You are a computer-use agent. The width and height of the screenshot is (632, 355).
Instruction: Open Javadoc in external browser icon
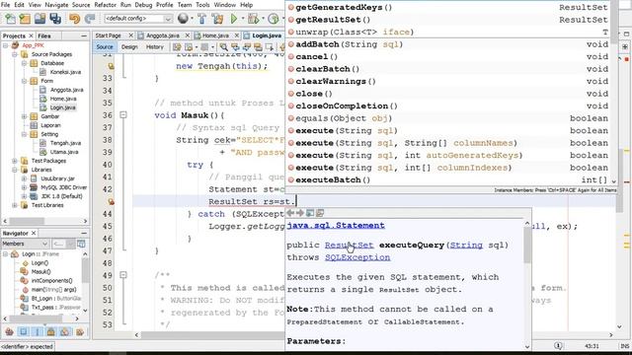click(x=310, y=213)
